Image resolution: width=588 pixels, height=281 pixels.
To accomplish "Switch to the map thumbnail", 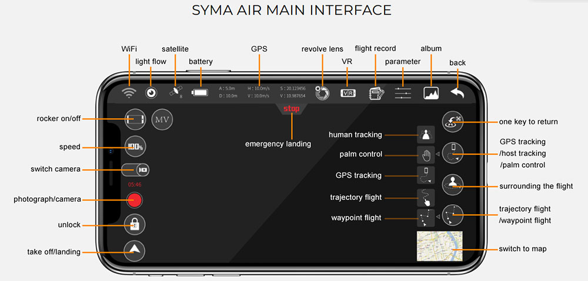I will click(439, 246).
